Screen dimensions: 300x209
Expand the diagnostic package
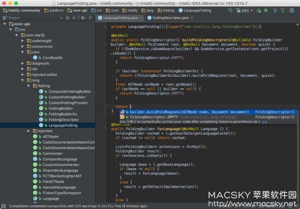[22, 63]
